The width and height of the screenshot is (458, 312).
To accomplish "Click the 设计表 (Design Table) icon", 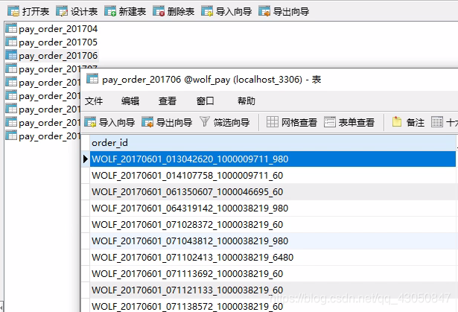I will click(62, 11).
